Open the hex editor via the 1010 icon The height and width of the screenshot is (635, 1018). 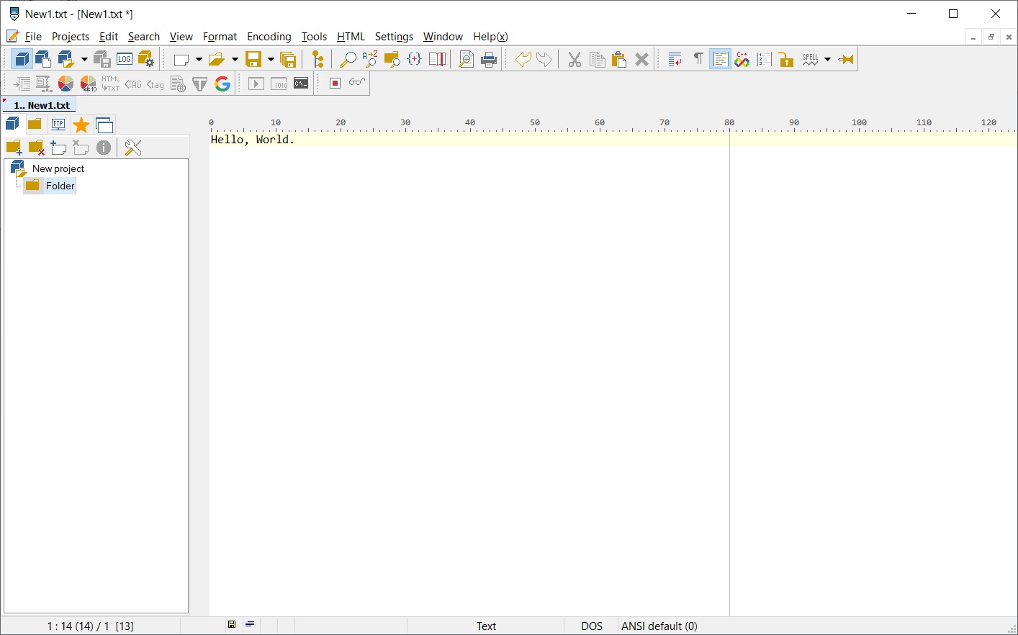[x=279, y=83]
